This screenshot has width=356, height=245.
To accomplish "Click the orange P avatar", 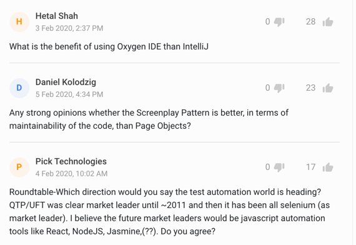I will 19,167.
